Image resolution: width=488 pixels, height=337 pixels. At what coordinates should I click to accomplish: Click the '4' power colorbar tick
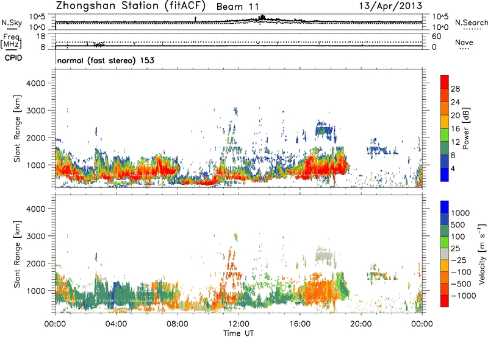click(x=453, y=168)
